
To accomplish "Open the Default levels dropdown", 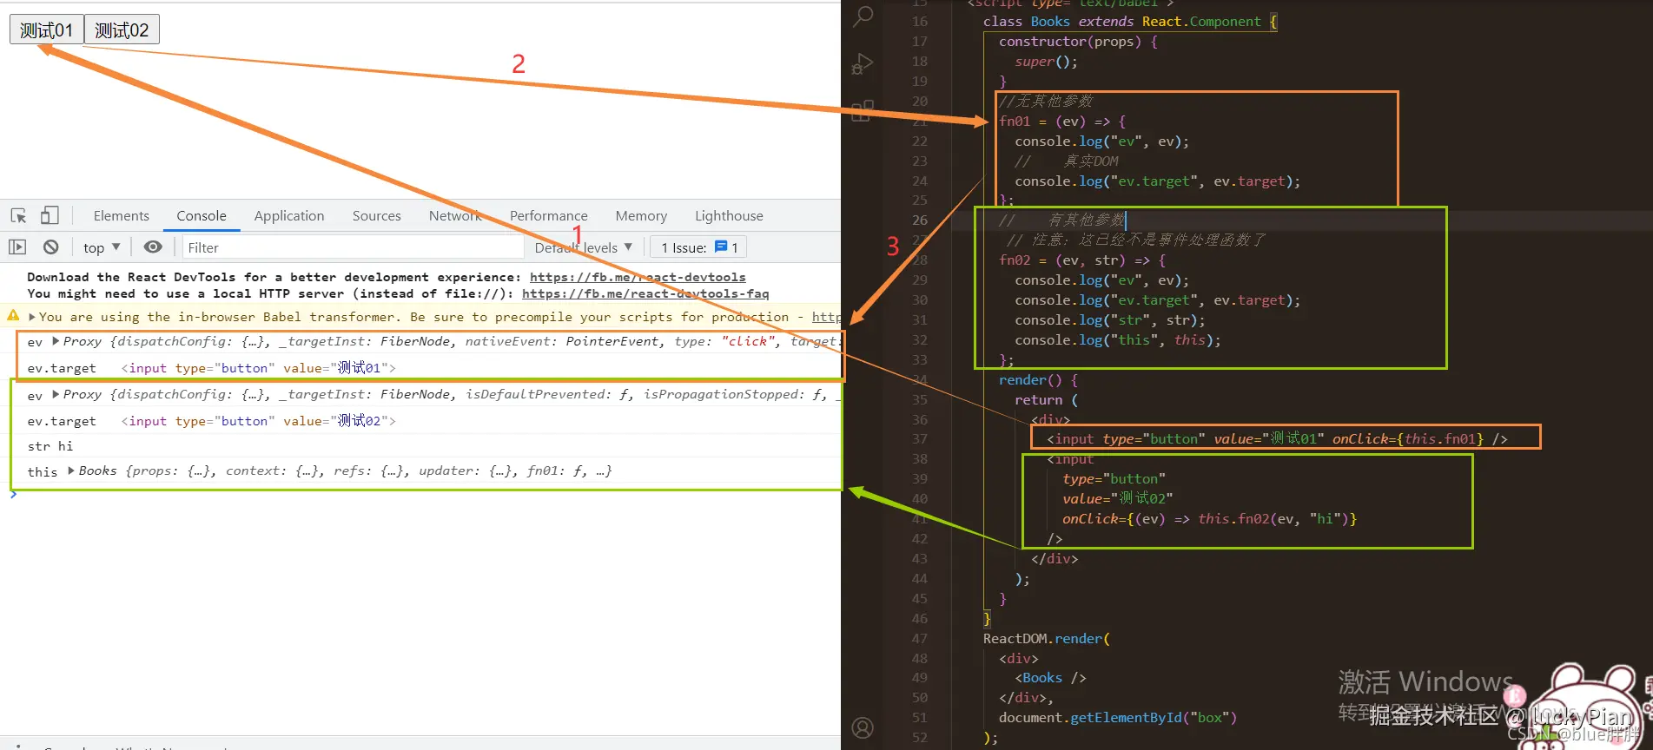I will (x=584, y=247).
